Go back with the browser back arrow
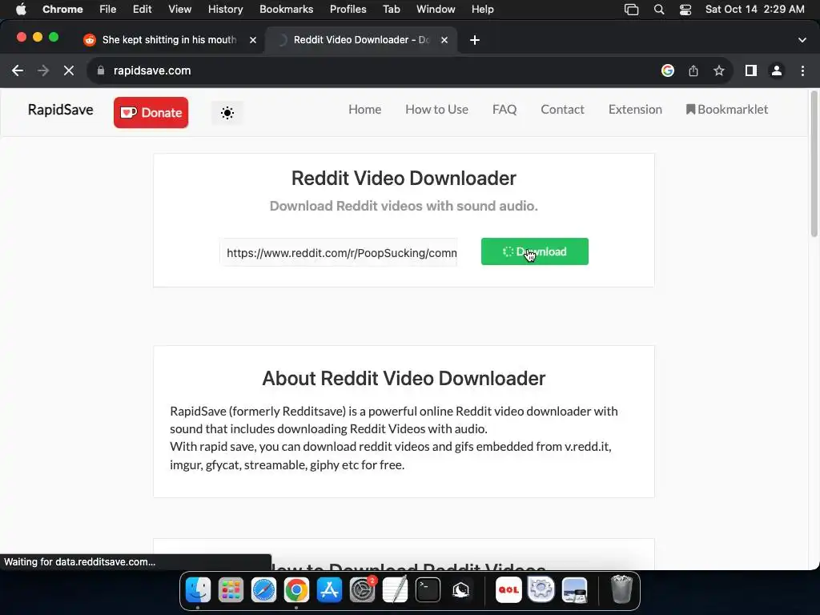The image size is (820, 615). (18, 70)
